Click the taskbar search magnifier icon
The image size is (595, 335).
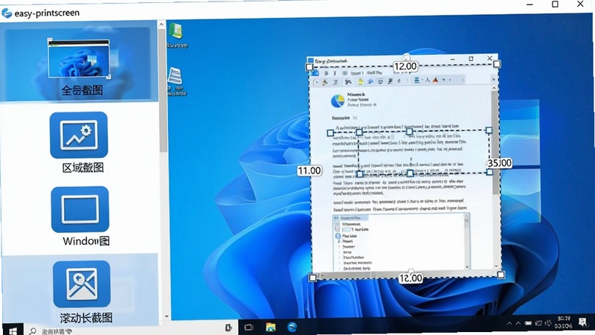click(x=33, y=331)
